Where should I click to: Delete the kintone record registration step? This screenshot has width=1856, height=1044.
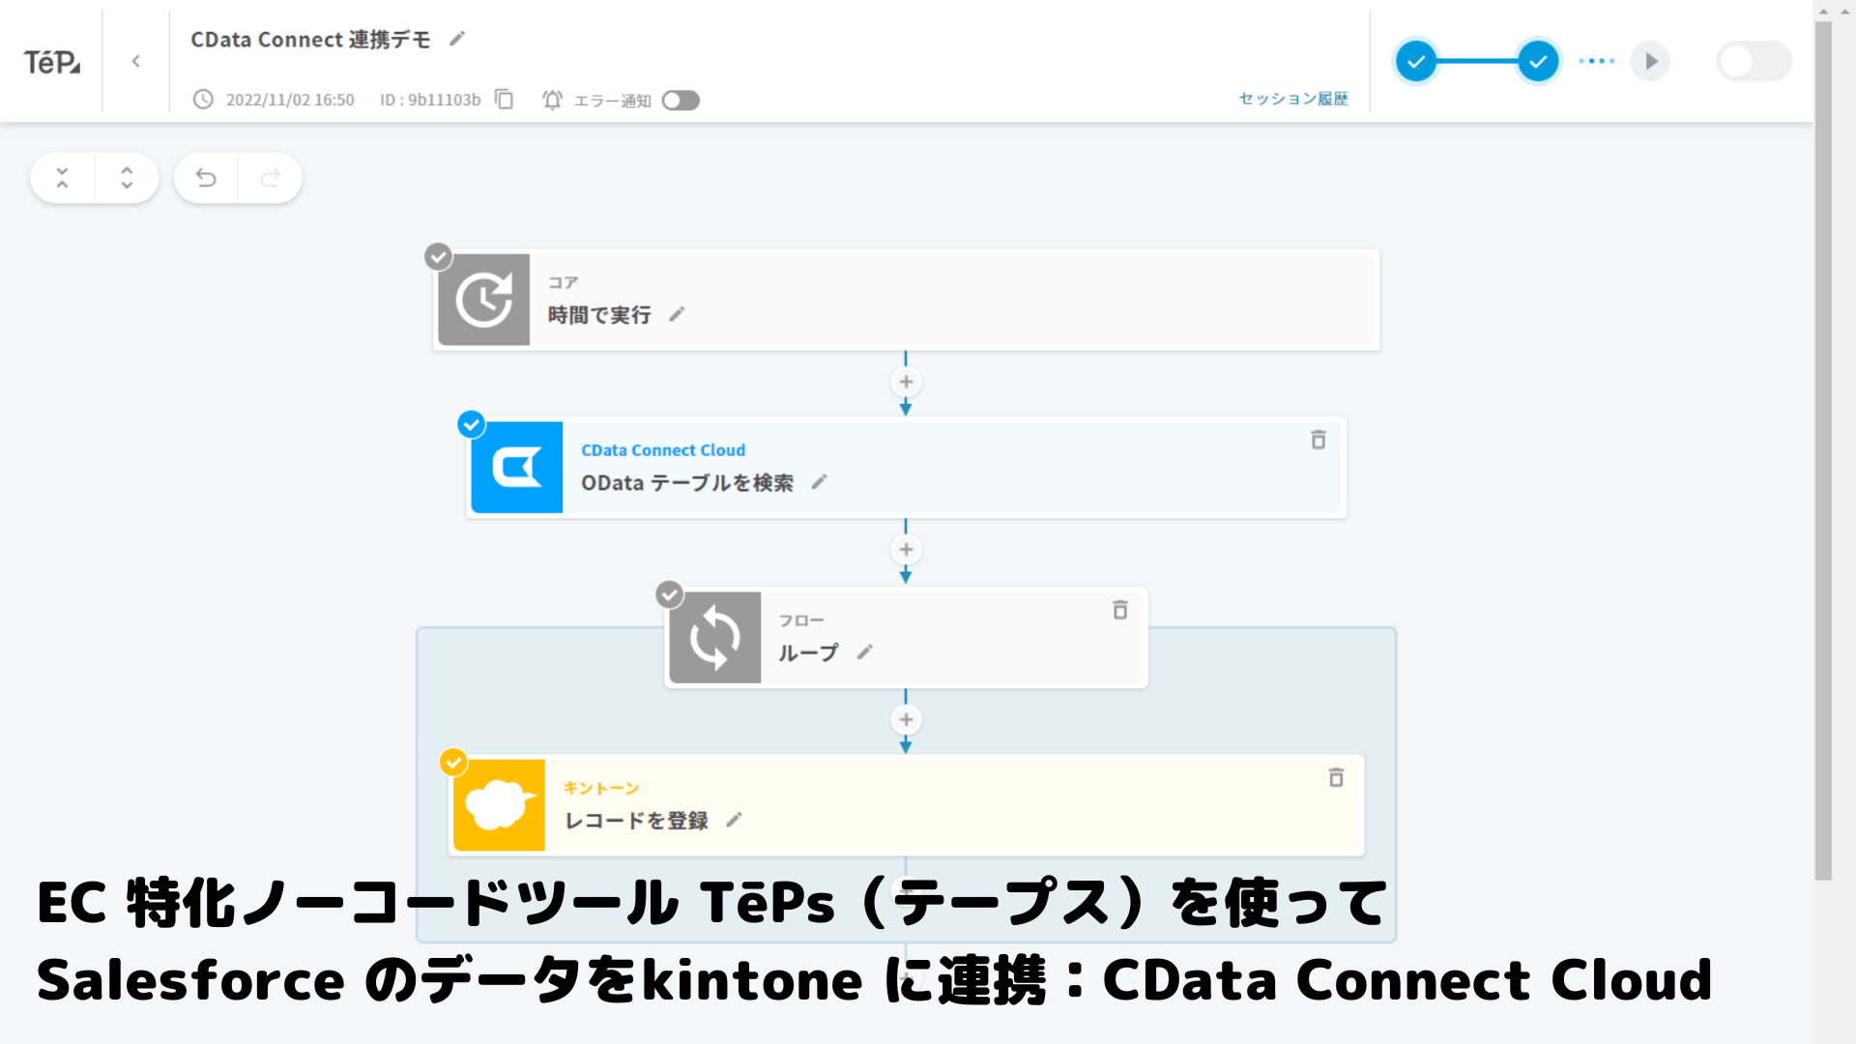(1336, 777)
